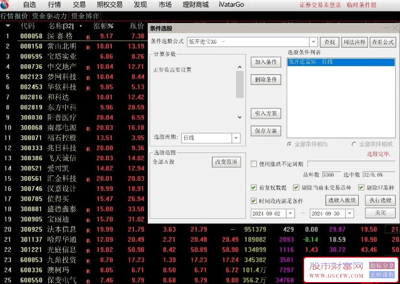Toggle the 剔除ST品种 checkbox
Screen dimensions: 400x284
[361, 188]
